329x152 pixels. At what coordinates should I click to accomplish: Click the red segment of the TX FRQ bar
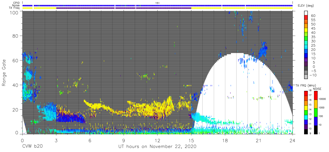point(306,94)
